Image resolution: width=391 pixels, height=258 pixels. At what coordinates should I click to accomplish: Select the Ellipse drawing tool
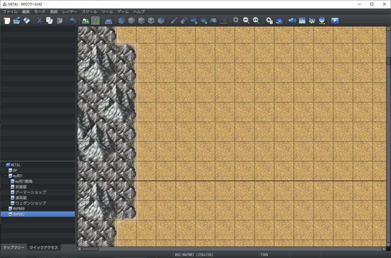click(204, 20)
